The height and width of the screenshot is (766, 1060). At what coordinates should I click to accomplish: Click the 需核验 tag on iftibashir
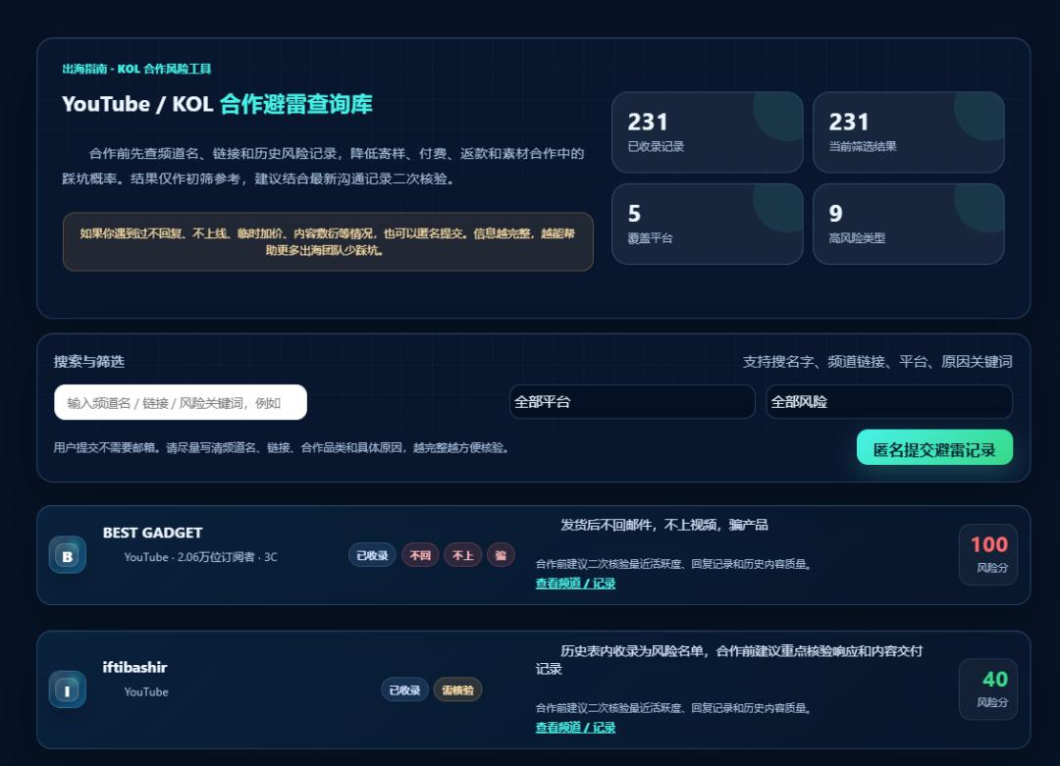tap(457, 689)
